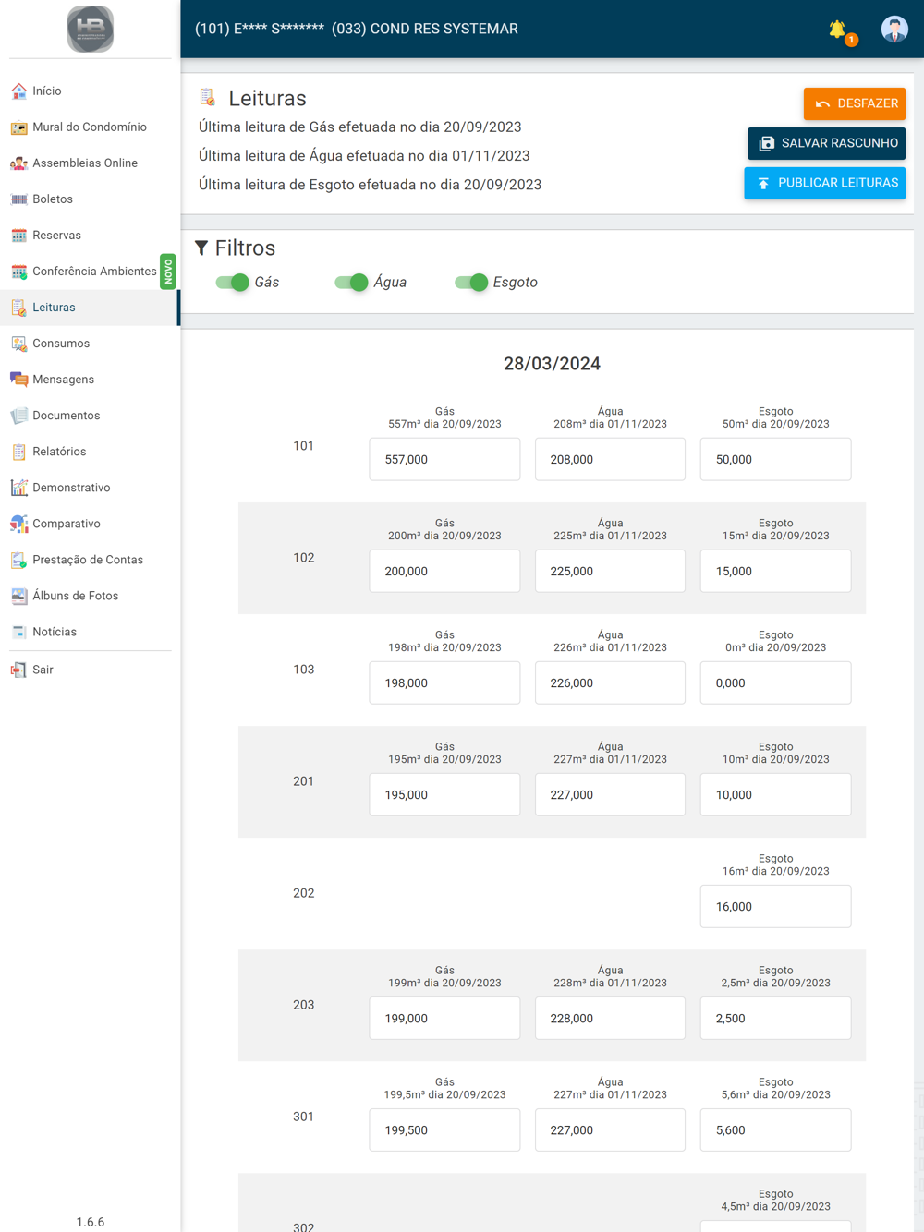Image resolution: width=924 pixels, height=1232 pixels.
Task: Open Relatórios menu item
Action: 90,451
